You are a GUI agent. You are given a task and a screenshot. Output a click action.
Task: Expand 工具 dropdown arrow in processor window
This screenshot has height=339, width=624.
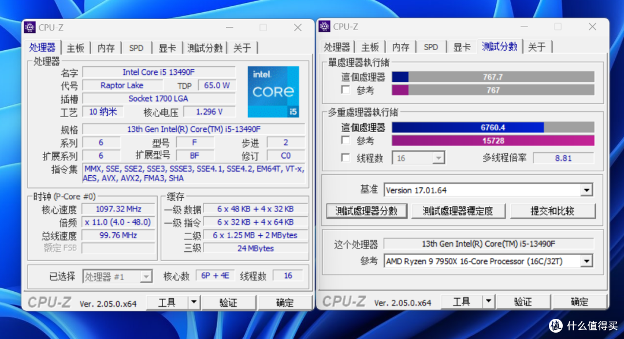click(x=194, y=303)
